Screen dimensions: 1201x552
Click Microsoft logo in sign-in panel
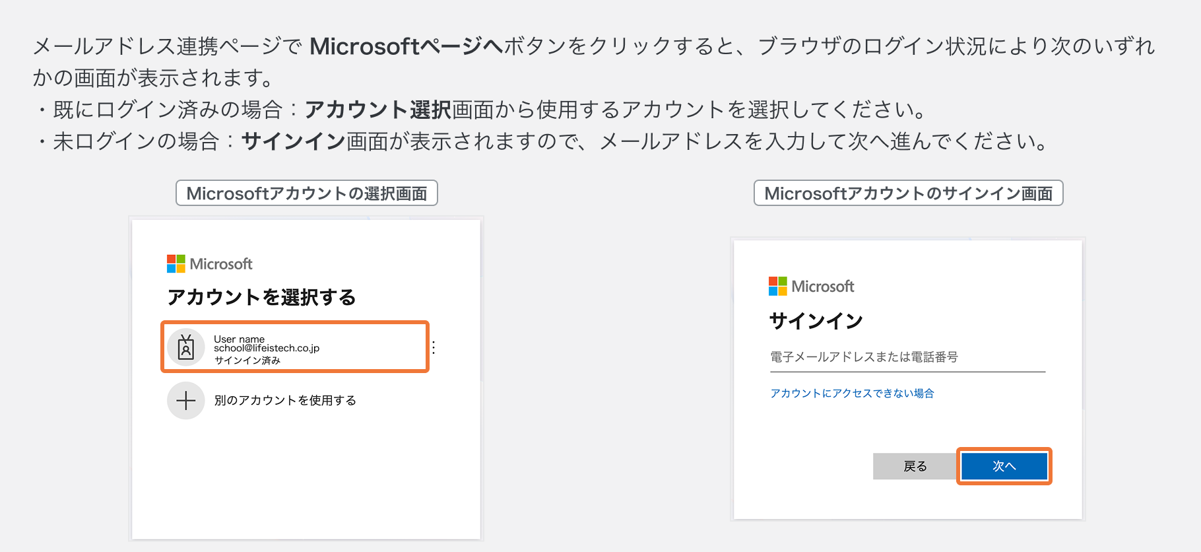(778, 287)
